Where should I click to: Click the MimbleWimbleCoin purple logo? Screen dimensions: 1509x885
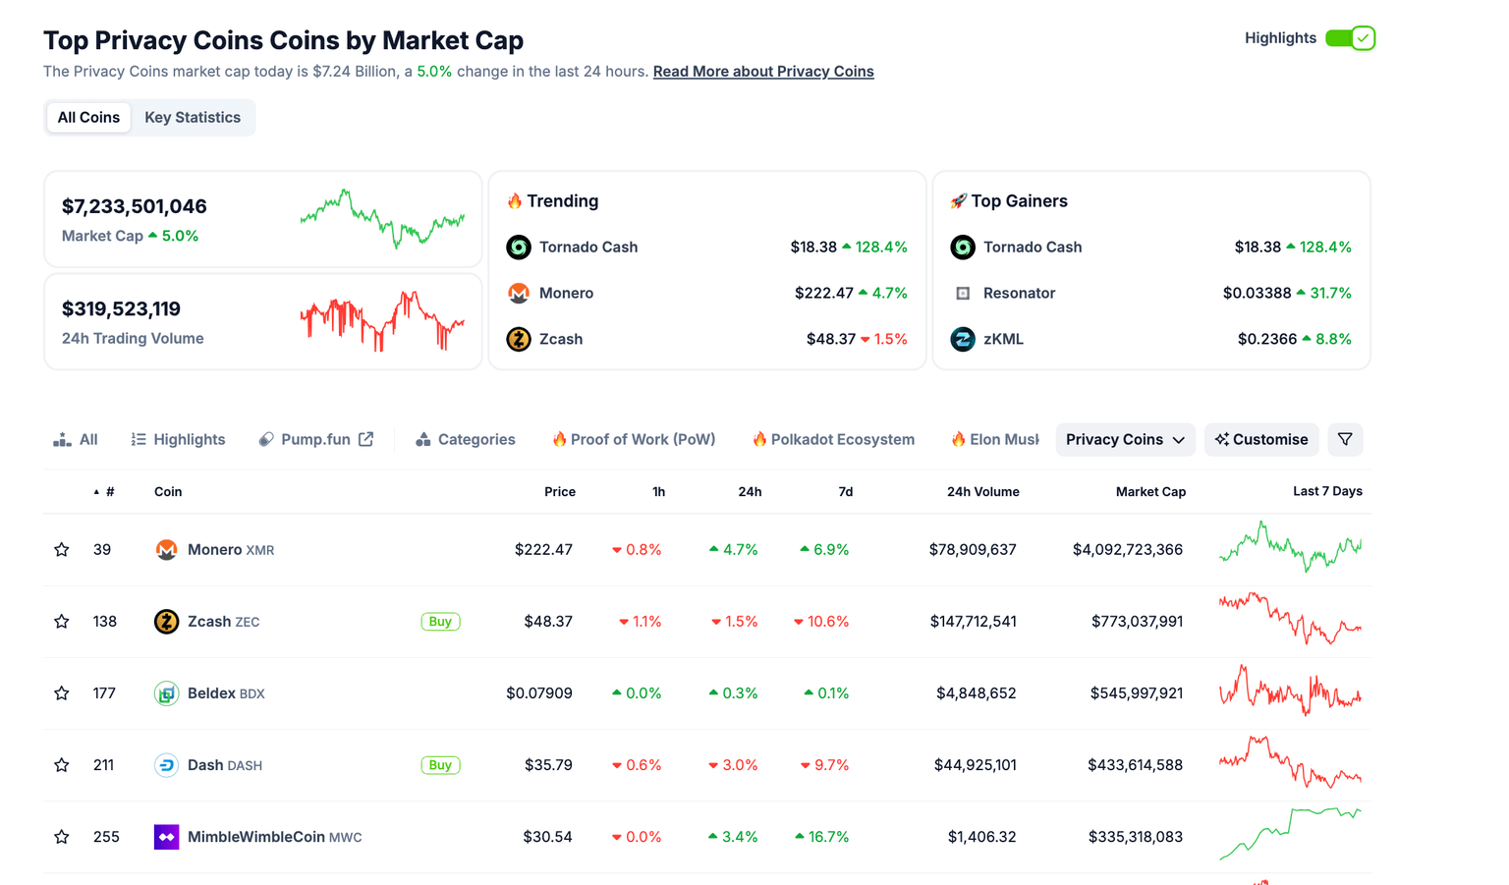pyautogui.click(x=166, y=837)
